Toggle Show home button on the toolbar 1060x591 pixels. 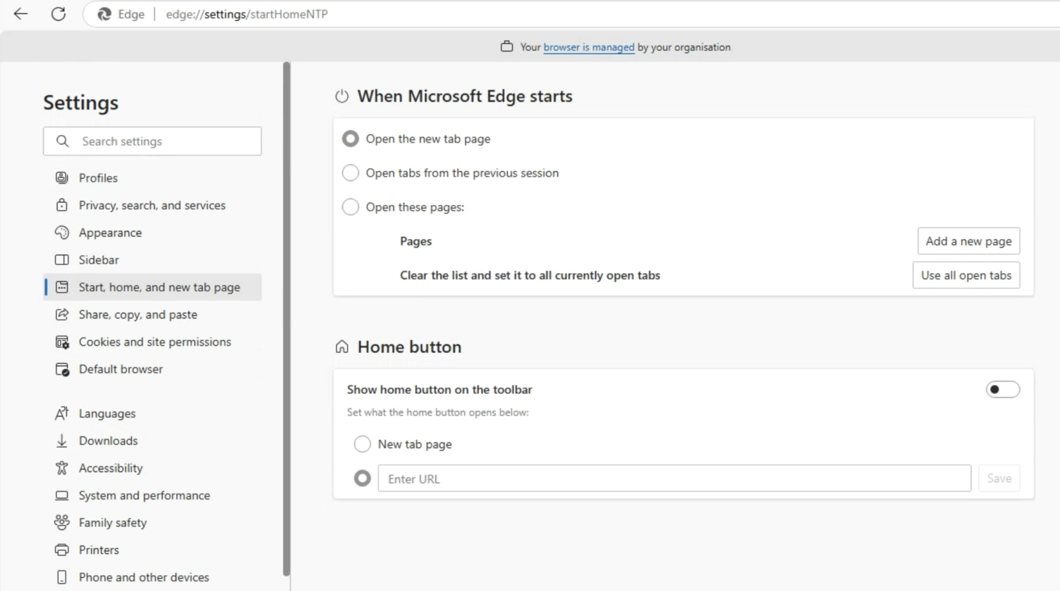coord(1003,389)
